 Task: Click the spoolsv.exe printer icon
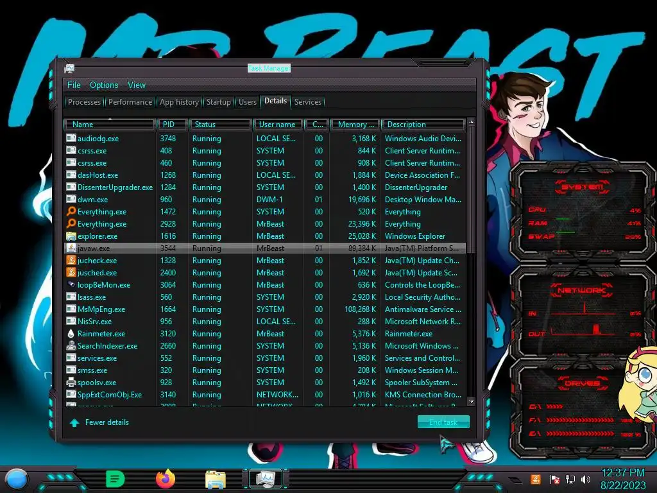pos(71,382)
